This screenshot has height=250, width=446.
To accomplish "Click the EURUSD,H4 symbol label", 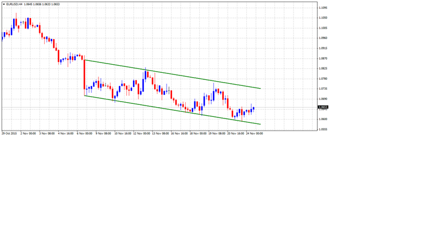I will 14,4.
